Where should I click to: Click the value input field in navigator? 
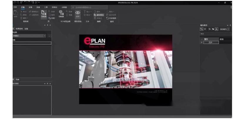click(x=32, y=43)
